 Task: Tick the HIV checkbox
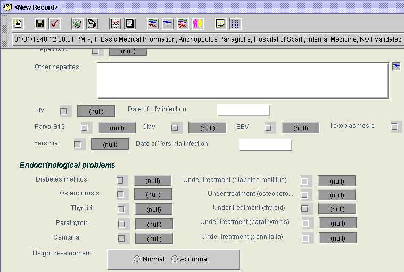[64, 111]
